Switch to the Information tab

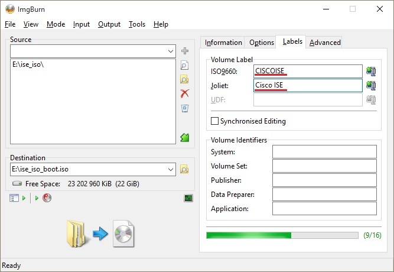[x=223, y=42]
